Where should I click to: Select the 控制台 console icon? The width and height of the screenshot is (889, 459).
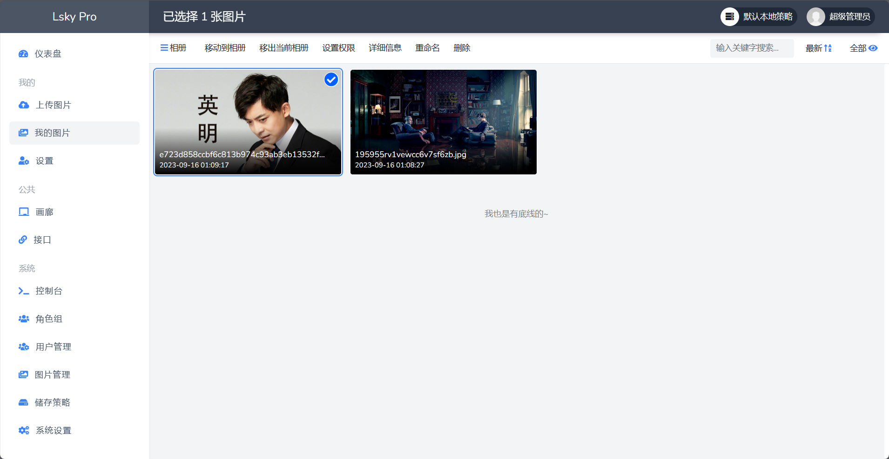23,291
